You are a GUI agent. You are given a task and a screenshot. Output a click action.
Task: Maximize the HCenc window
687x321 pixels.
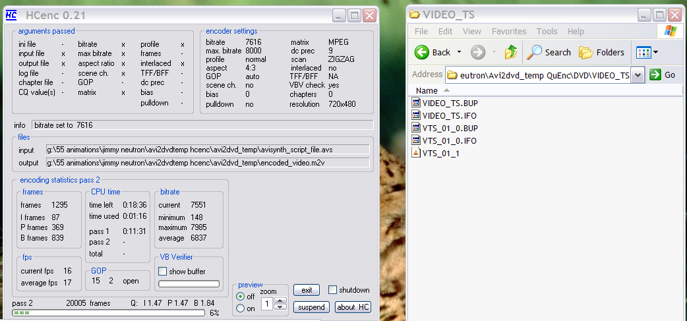coord(355,16)
